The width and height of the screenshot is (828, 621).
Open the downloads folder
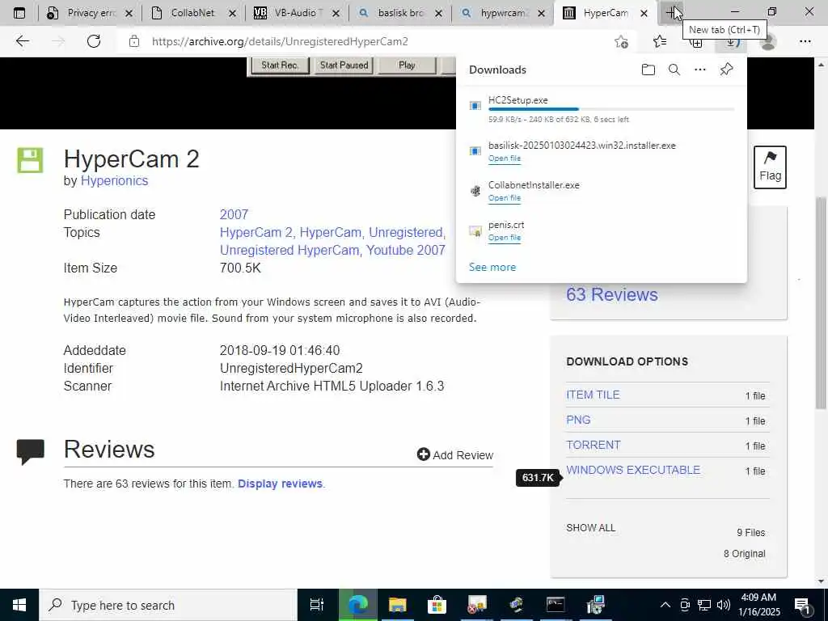(648, 70)
